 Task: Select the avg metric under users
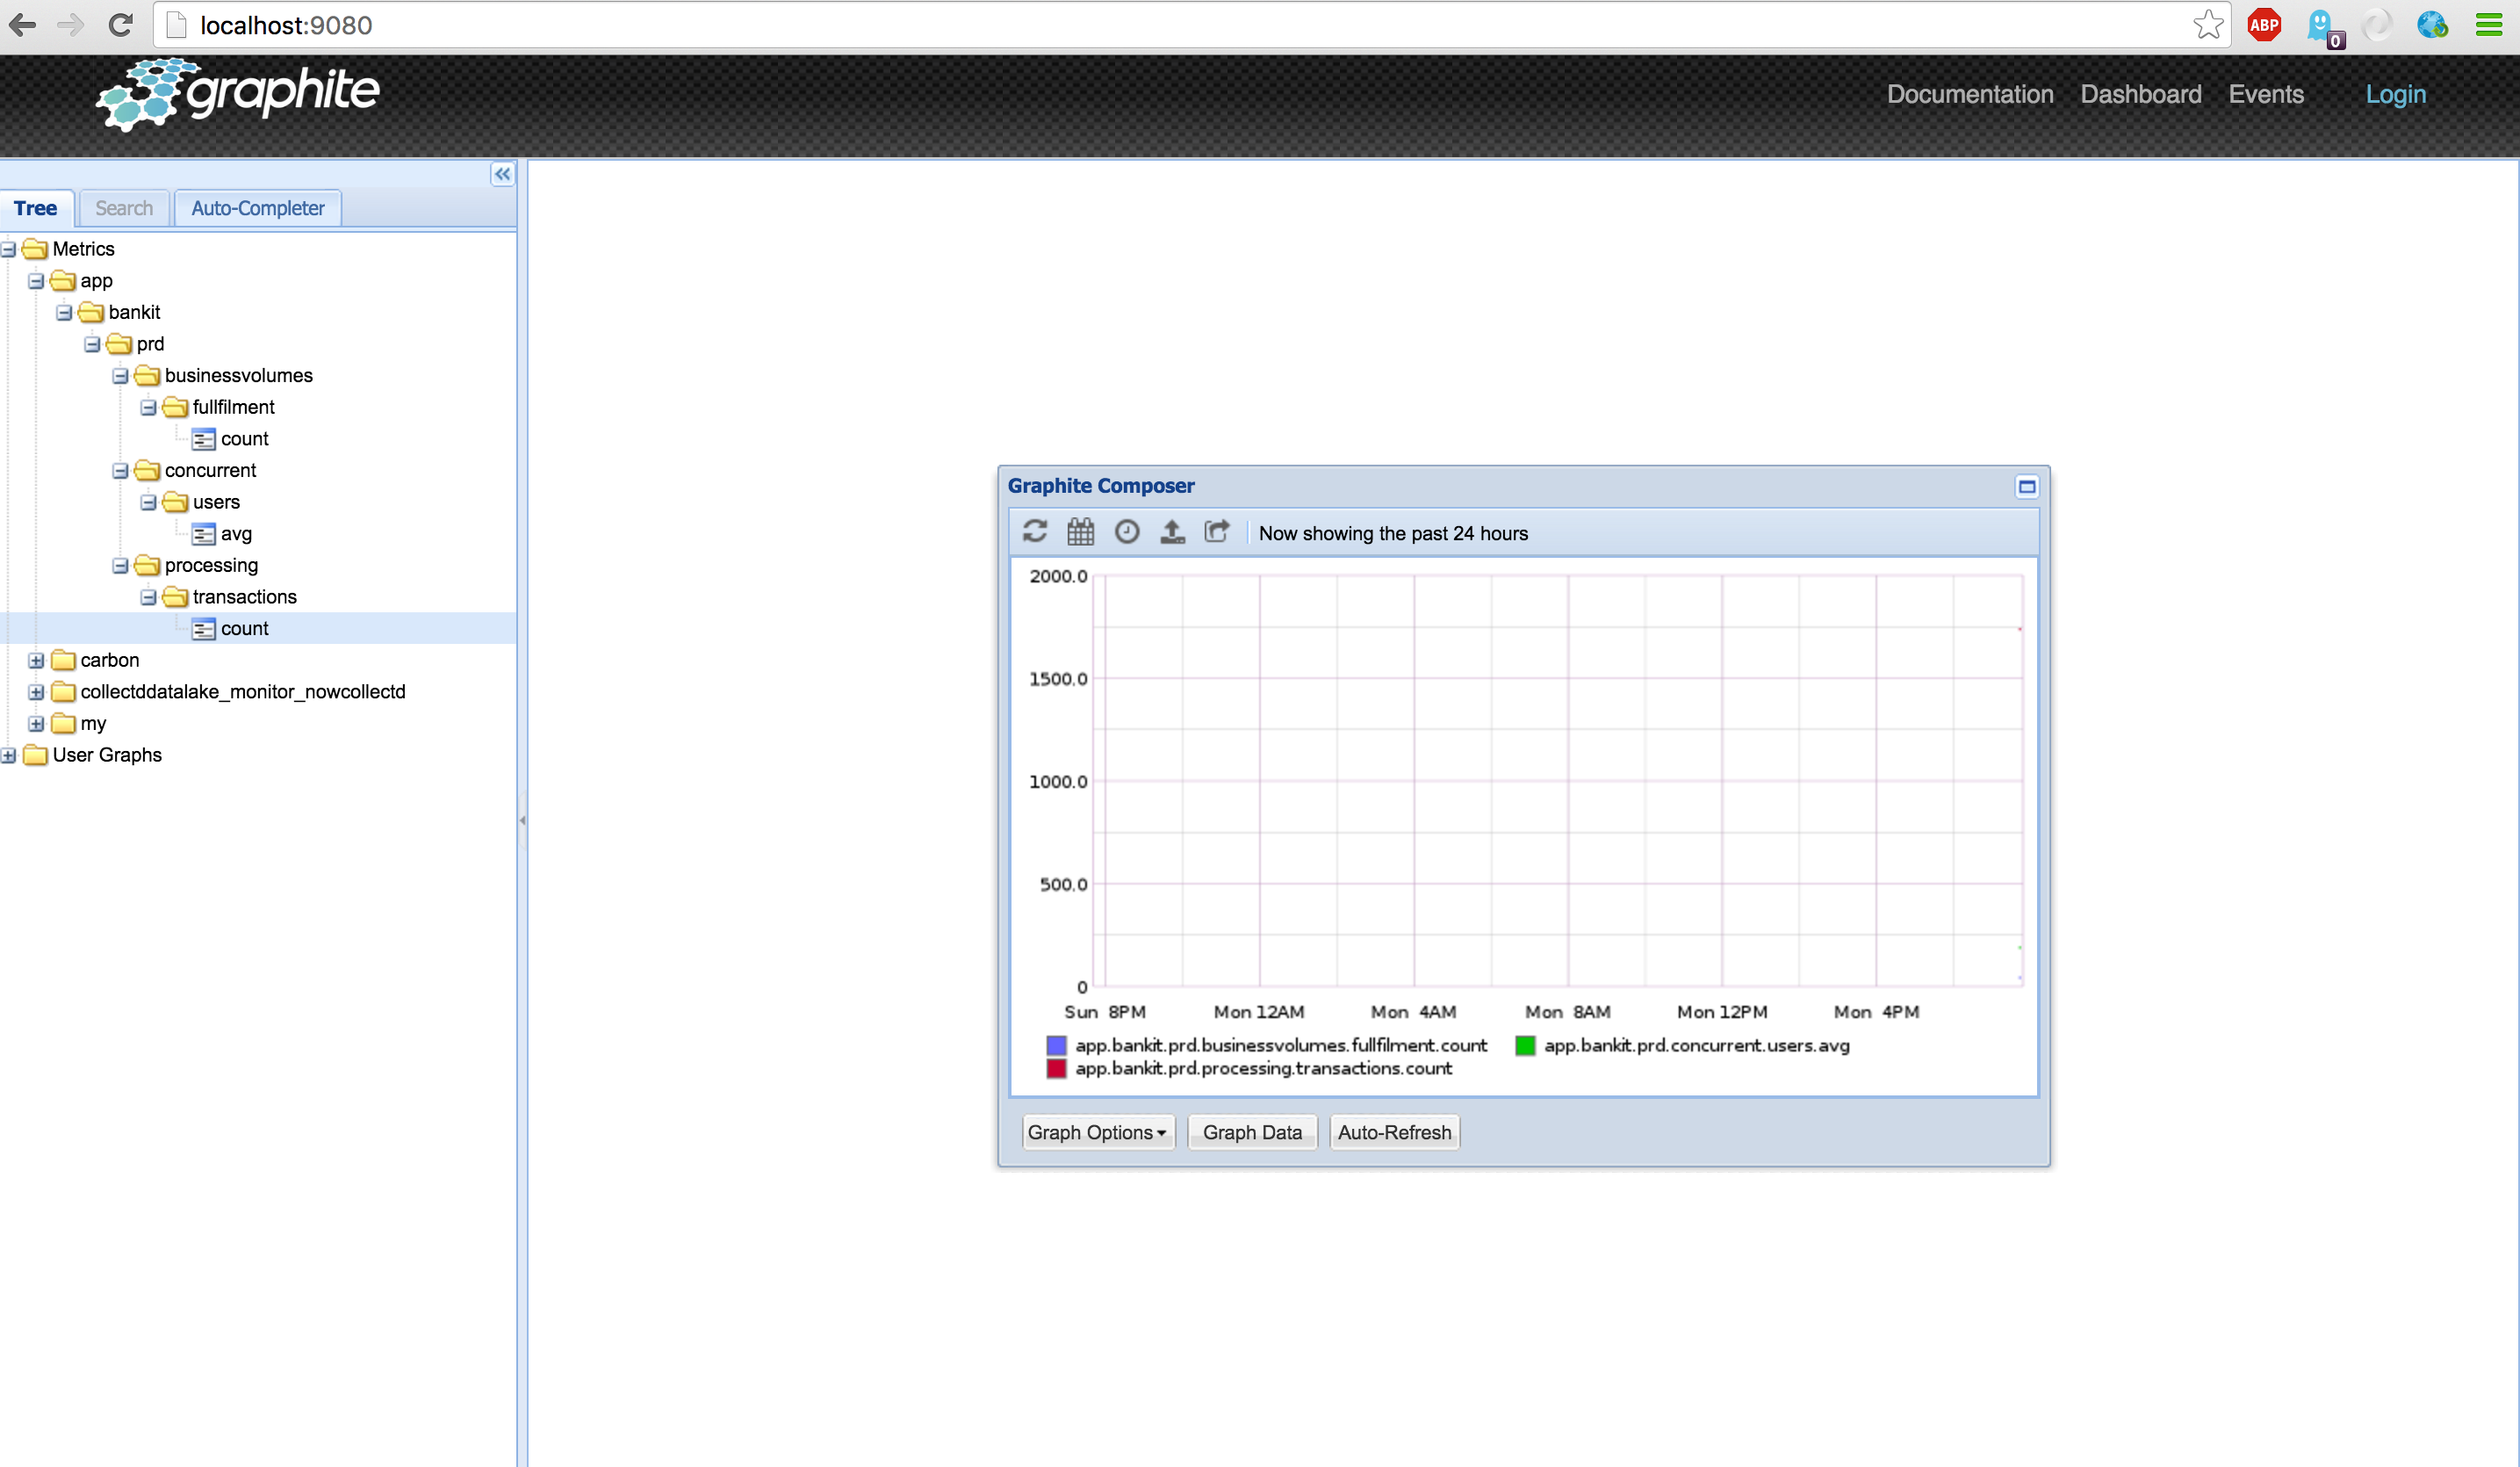coord(235,534)
